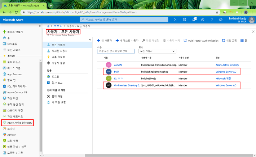Open a new browser tab

click(51, 5)
